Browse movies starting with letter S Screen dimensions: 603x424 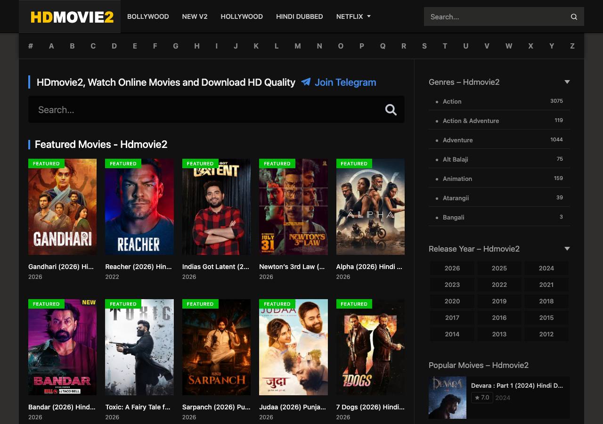[x=424, y=46]
